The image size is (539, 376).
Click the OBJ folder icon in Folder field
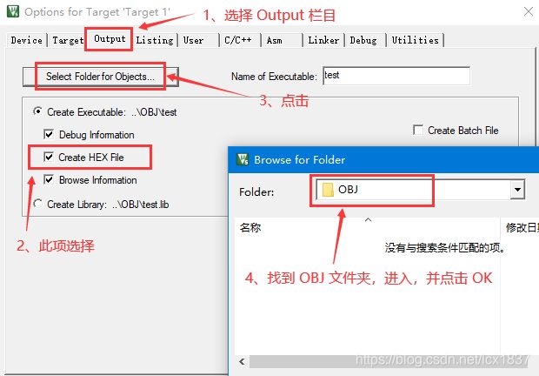point(328,190)
